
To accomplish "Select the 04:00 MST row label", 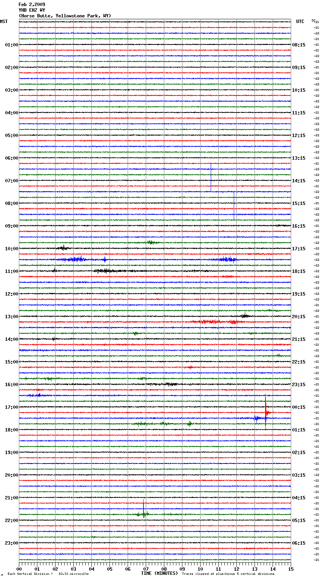I will tap(12, 113).
